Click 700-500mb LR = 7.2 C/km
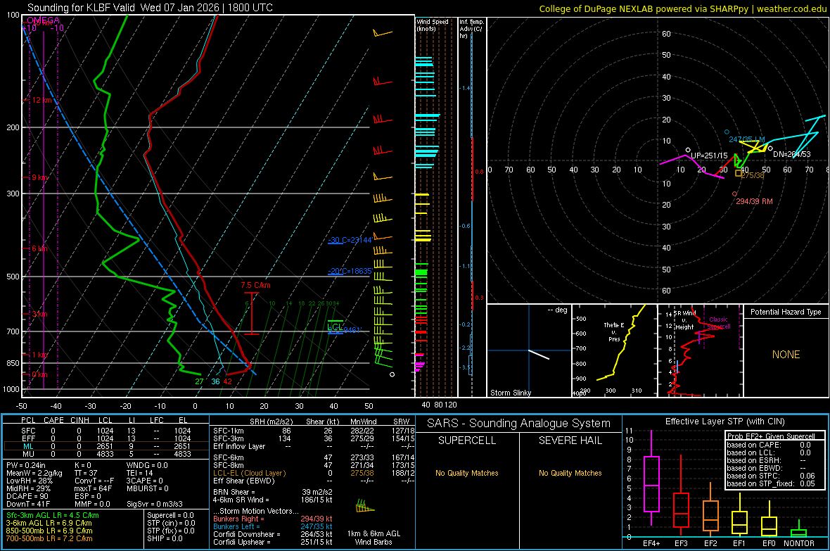830x551 pixels. (x=49, y=538)
